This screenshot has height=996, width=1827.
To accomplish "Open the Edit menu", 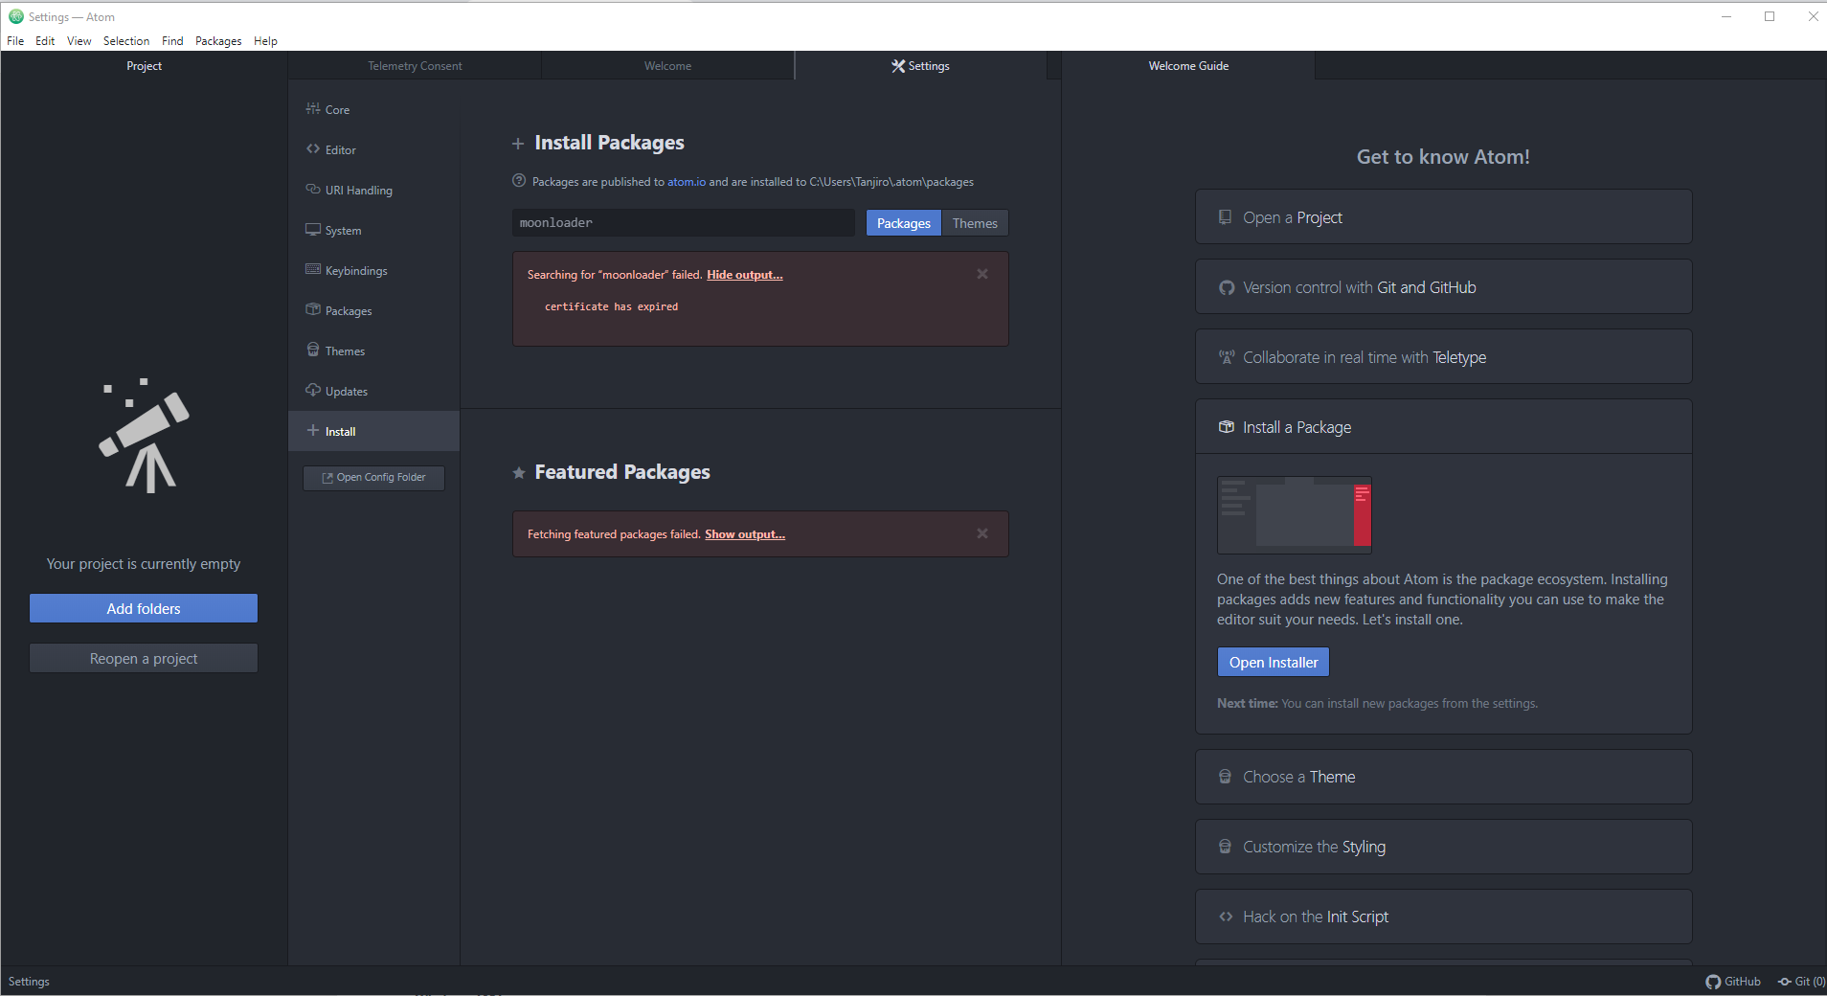I will click(45, 41).
